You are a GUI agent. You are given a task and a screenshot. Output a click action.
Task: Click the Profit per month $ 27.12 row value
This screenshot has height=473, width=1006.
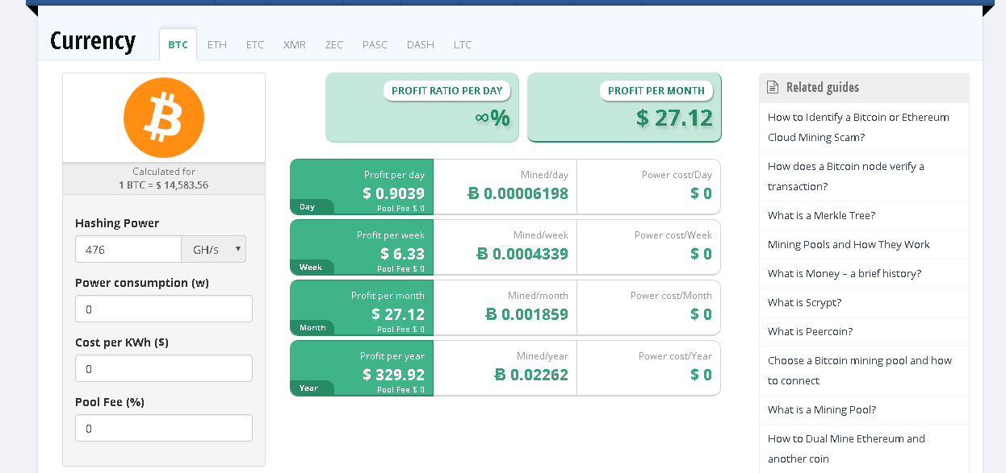[398, 314]
